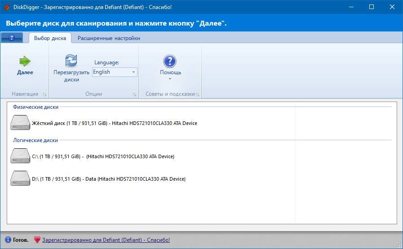Select the D:\ Data drive icon
403x249 pixels.
20,178
